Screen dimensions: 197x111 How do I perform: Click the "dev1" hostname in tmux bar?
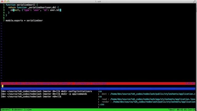pyautogui.click(x=172, y=110)
